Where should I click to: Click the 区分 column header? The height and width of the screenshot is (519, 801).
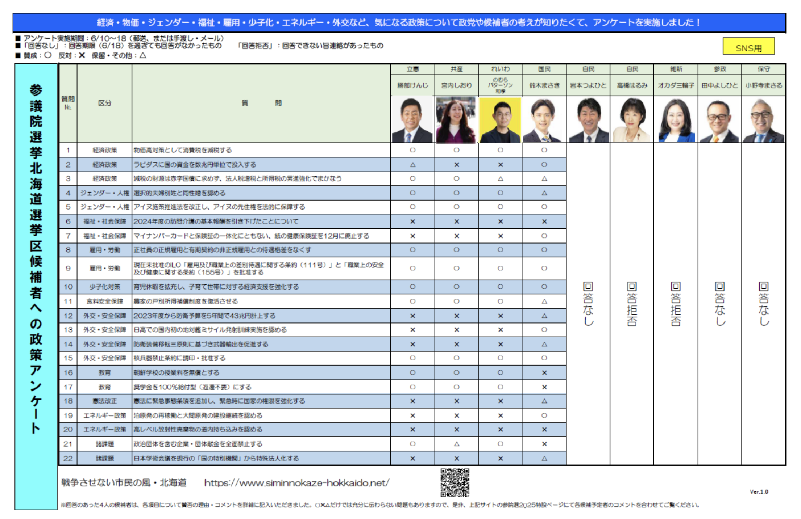pyautogui.click(x=104, y=103)
